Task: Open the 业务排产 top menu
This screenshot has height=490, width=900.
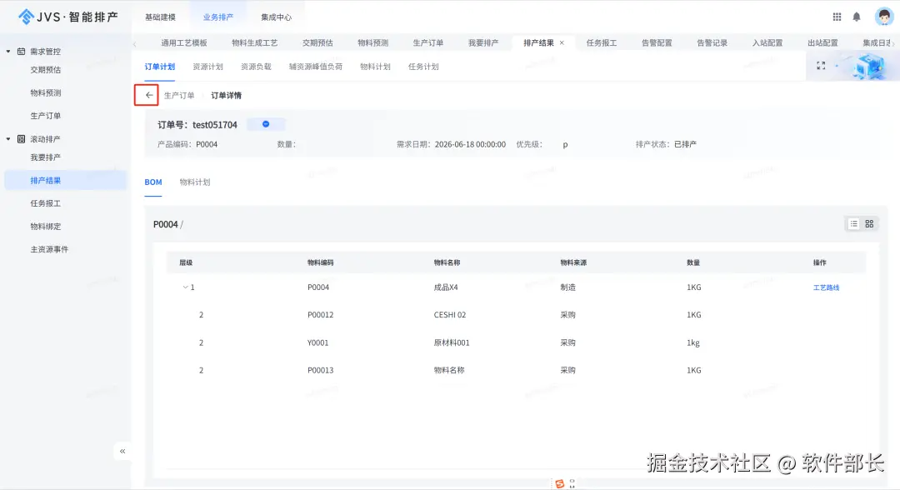Action: (x=218, y=17)
